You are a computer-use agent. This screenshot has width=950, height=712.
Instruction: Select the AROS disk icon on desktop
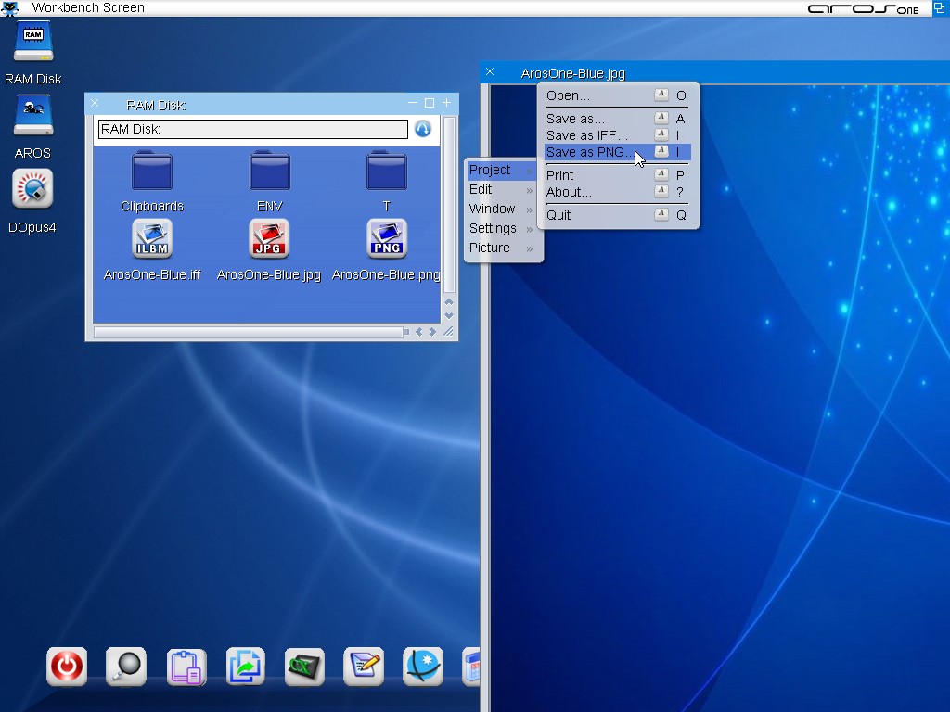tap(32, 118)
